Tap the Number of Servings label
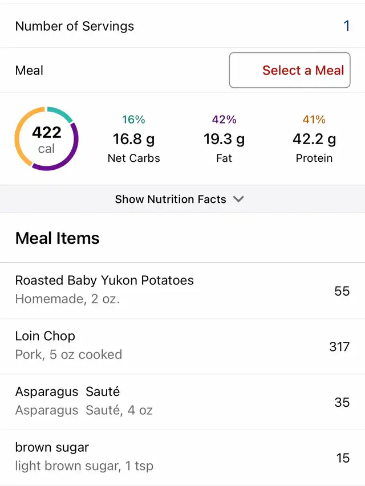This screenshot has height=486, width=365. point(75,26)
